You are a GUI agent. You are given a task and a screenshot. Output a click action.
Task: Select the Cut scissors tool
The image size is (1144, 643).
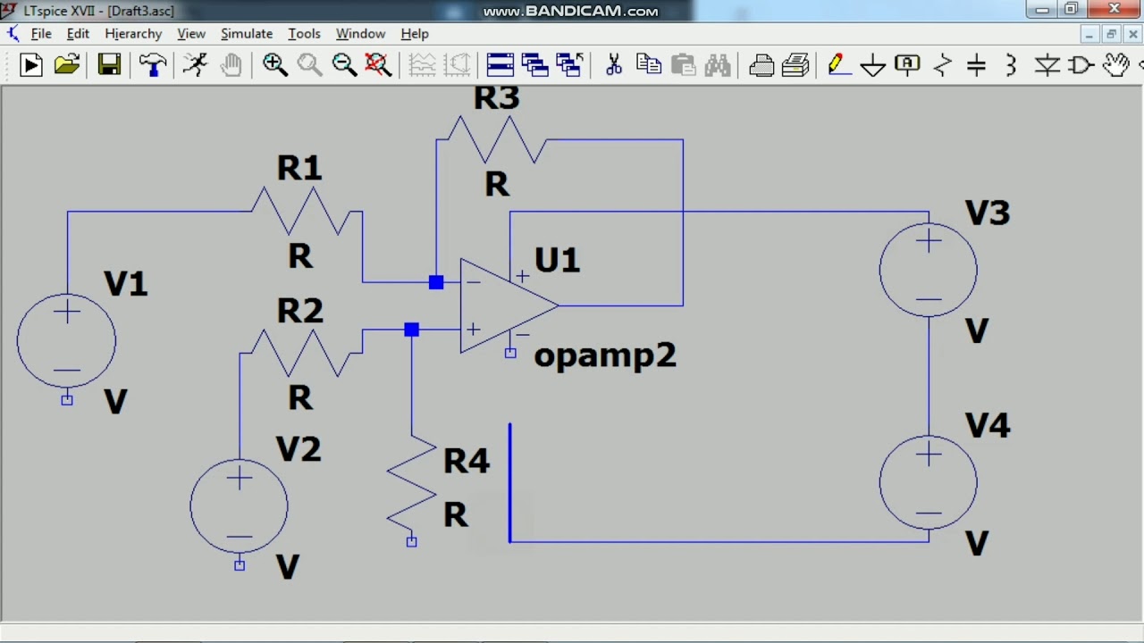tap(614, 65)
